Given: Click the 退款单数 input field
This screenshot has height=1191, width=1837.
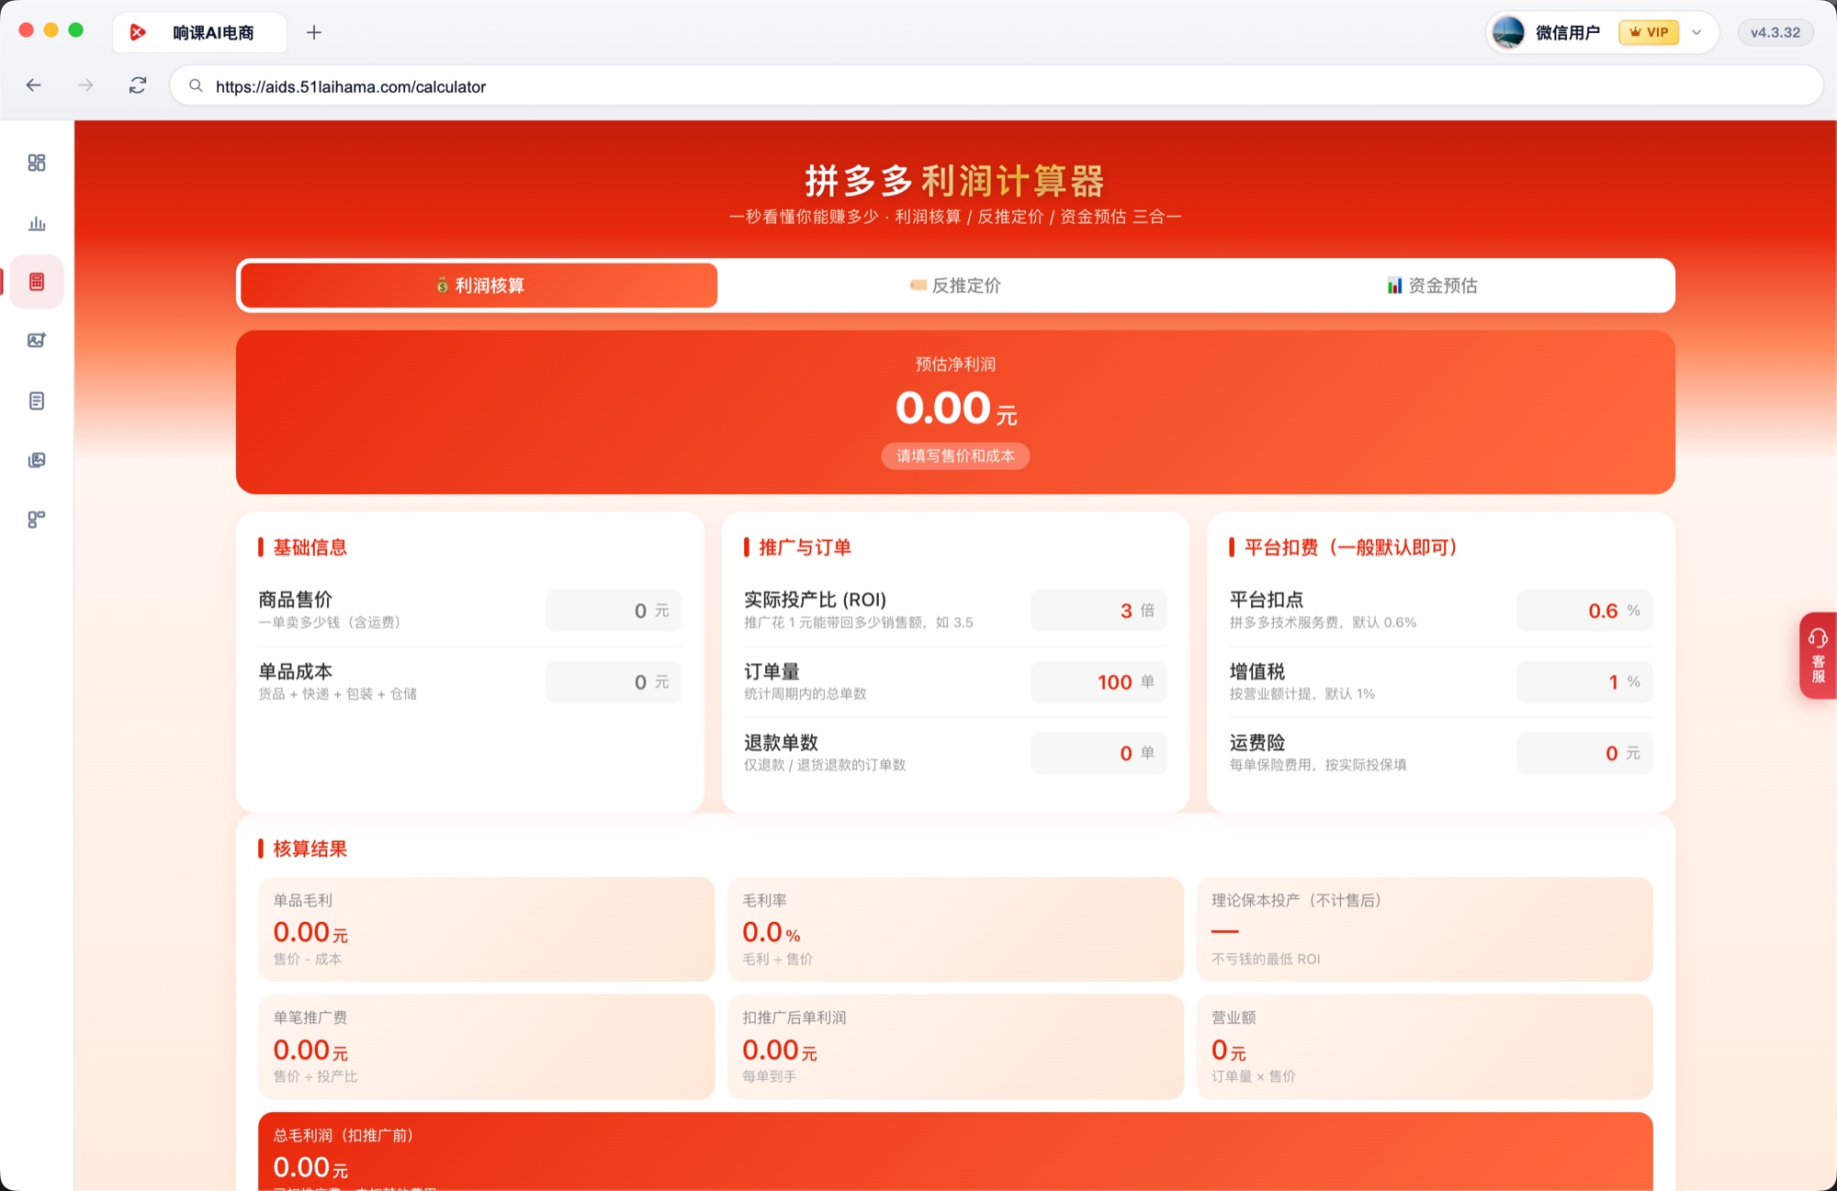Looking at the screenshot, I should [x=1099, y=753].
